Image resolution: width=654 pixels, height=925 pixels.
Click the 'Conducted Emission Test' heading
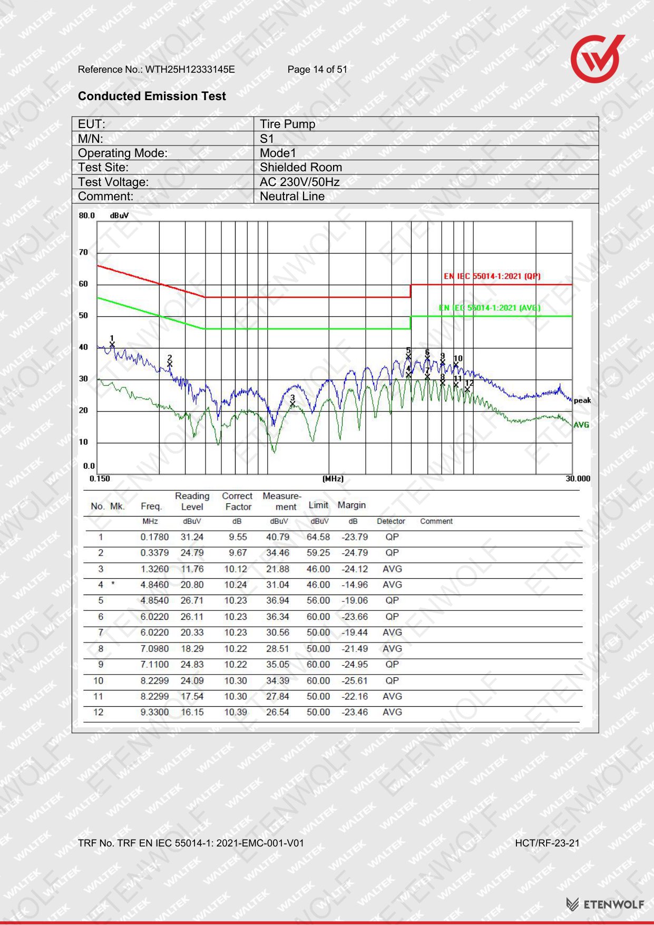[152, 96]
